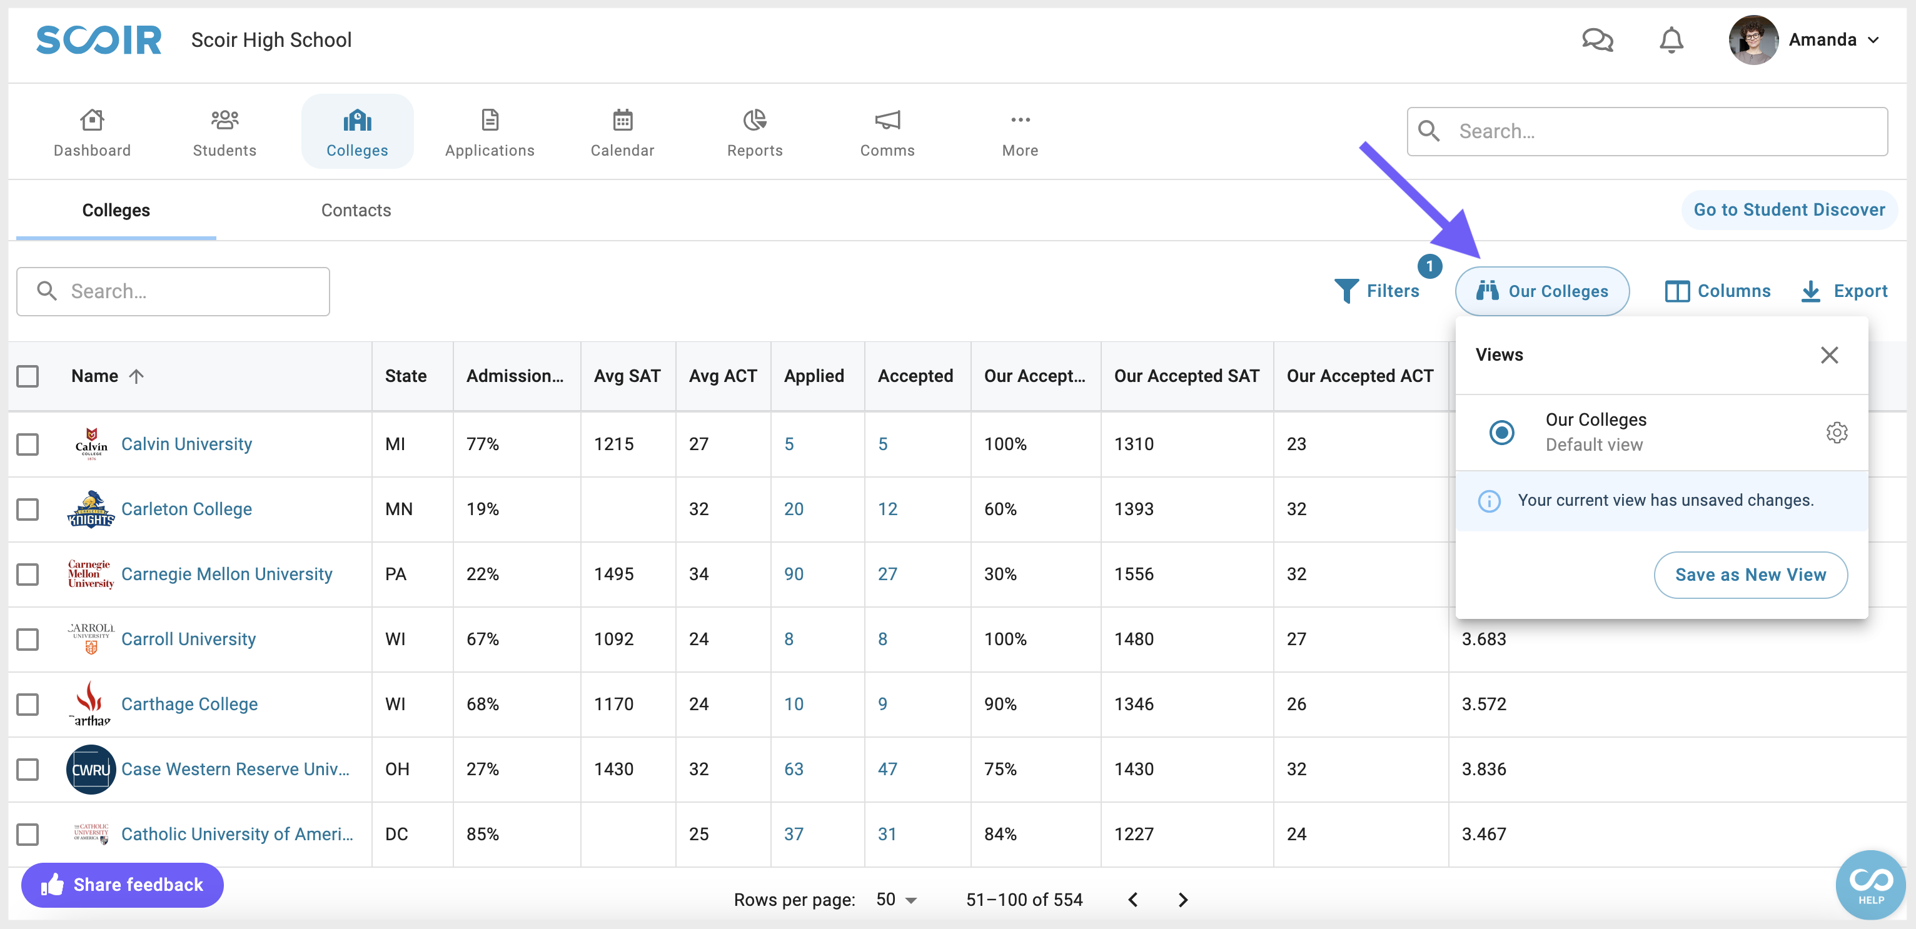Click the Our Accepted SAT header
The width and height of the screenshot is (1916, 929).
coord(1186,376)
